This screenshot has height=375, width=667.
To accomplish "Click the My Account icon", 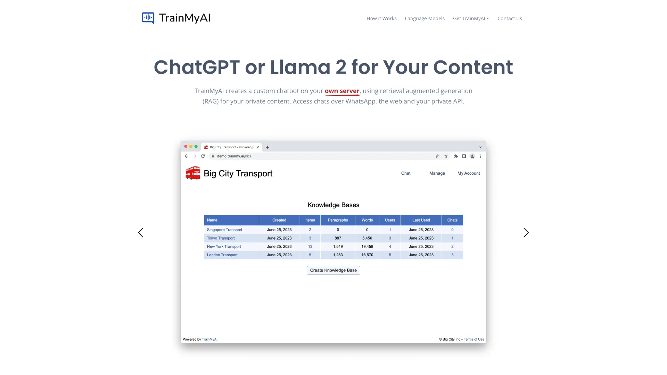I will pos(468,173).
